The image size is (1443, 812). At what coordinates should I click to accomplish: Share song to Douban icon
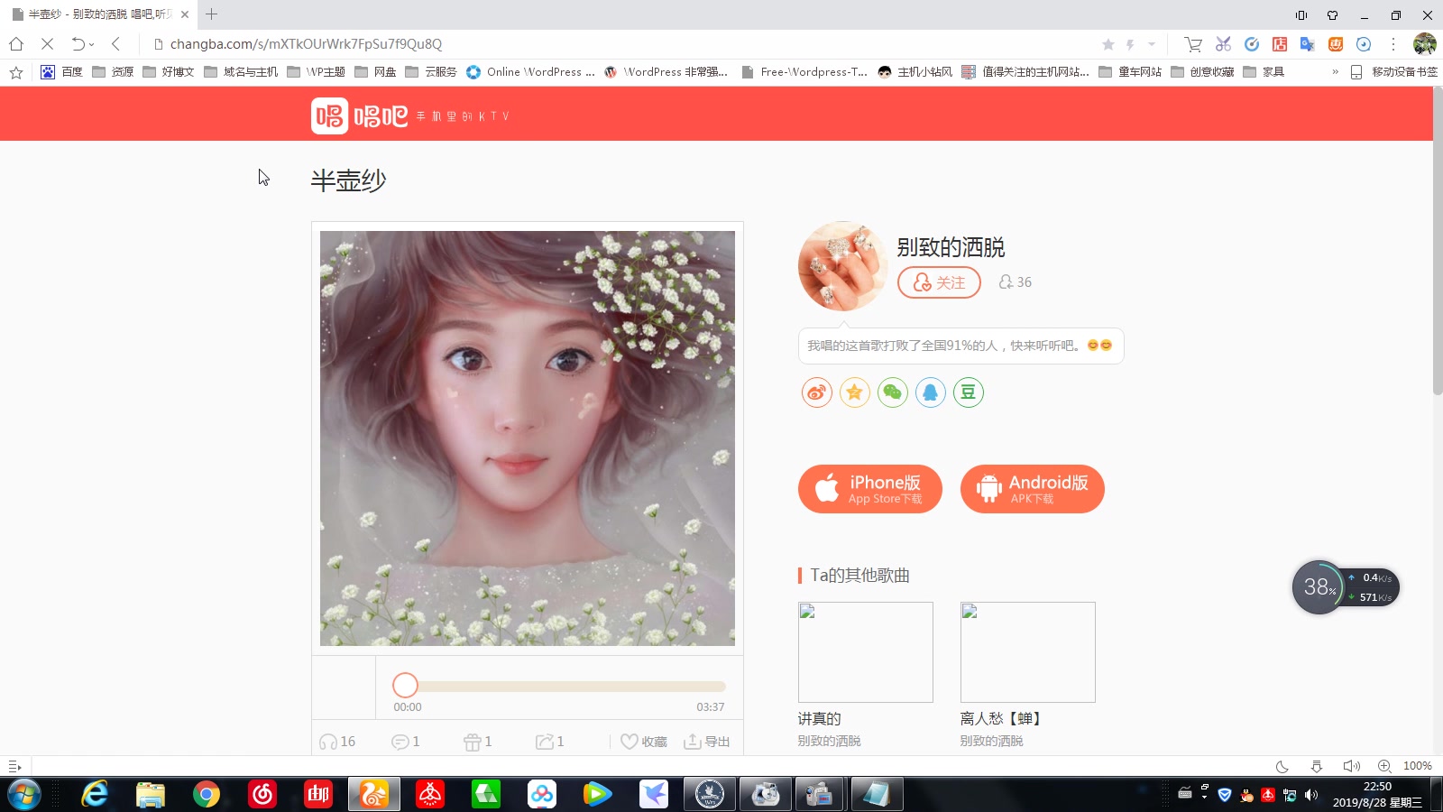[969, 392]
